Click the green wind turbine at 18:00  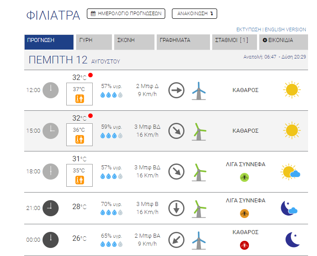point(199,172)
